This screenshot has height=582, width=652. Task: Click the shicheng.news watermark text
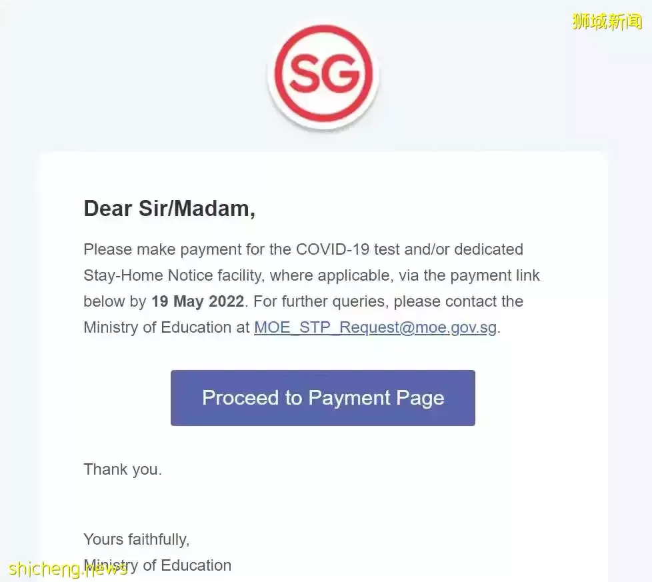coord(68,569)
